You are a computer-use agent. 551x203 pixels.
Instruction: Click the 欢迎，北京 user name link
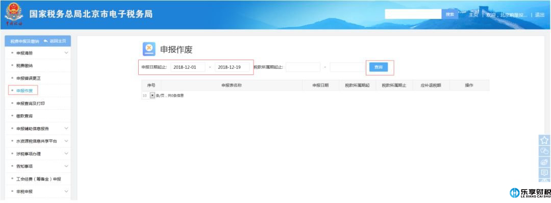(507, 15)
